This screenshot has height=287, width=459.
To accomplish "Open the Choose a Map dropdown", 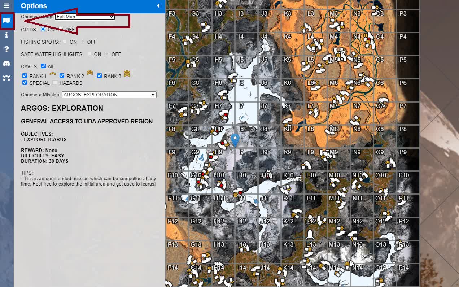I will pos(85,17).
